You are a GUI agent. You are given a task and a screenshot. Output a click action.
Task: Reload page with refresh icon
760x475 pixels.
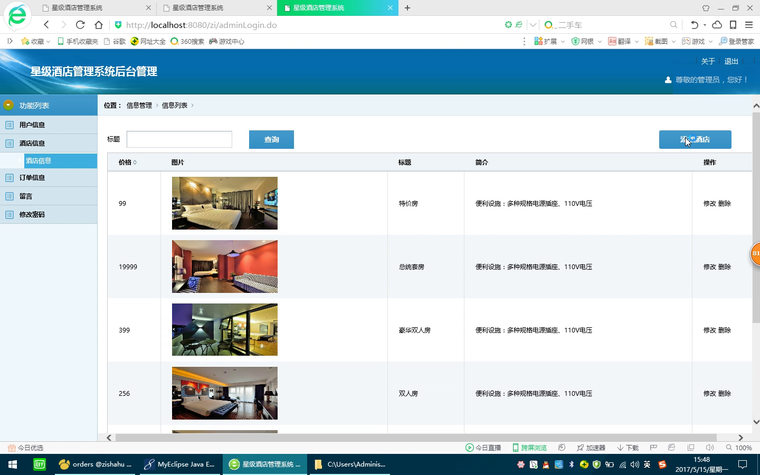click(x=80, y=25)
